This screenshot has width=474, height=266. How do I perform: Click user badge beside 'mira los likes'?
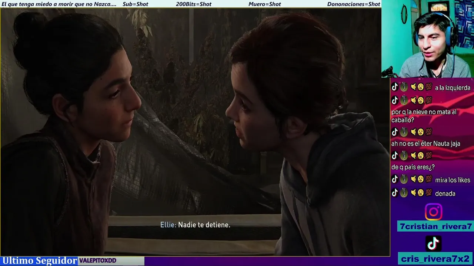(x=404, y=179)
